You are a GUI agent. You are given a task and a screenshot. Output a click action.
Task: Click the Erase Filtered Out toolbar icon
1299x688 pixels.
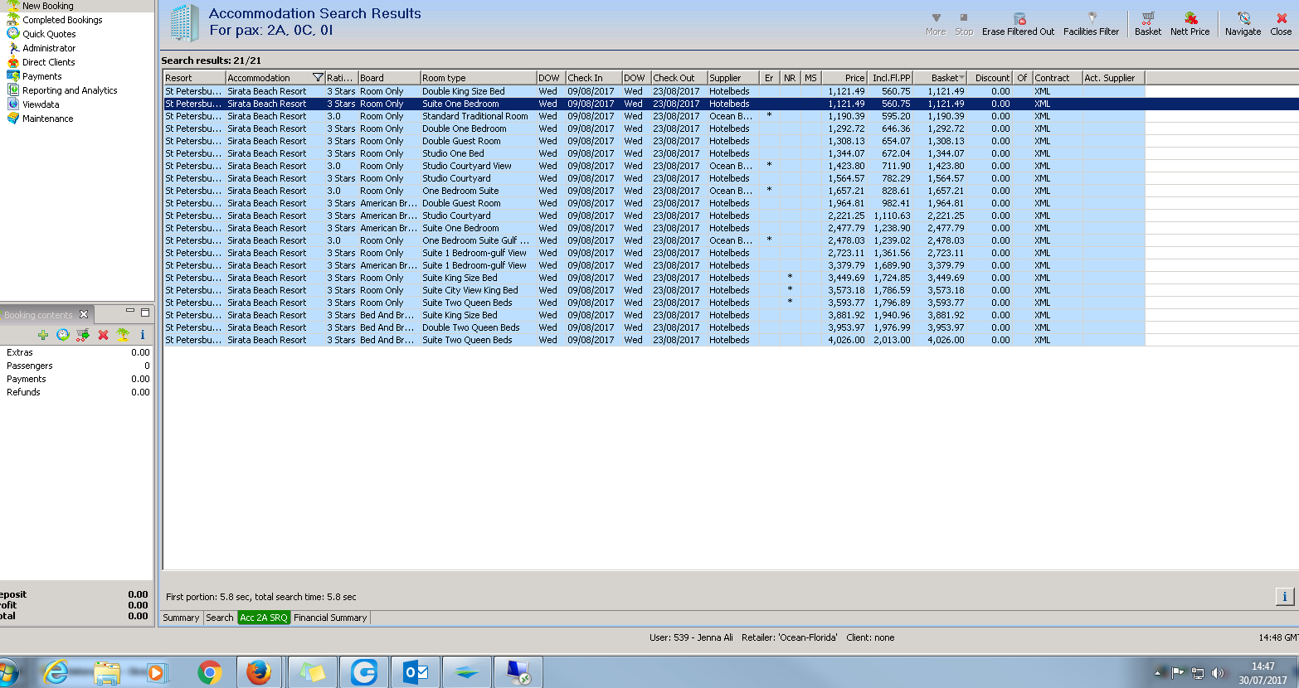[x=1019, y=18]
